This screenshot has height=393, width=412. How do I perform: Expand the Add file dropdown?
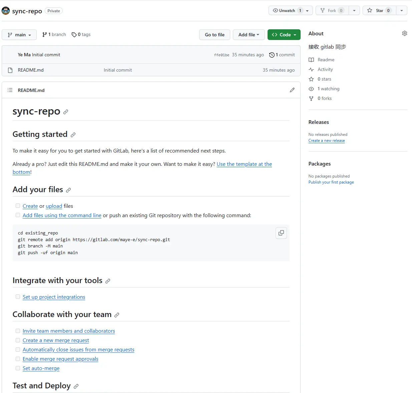(x=249, y=35)
